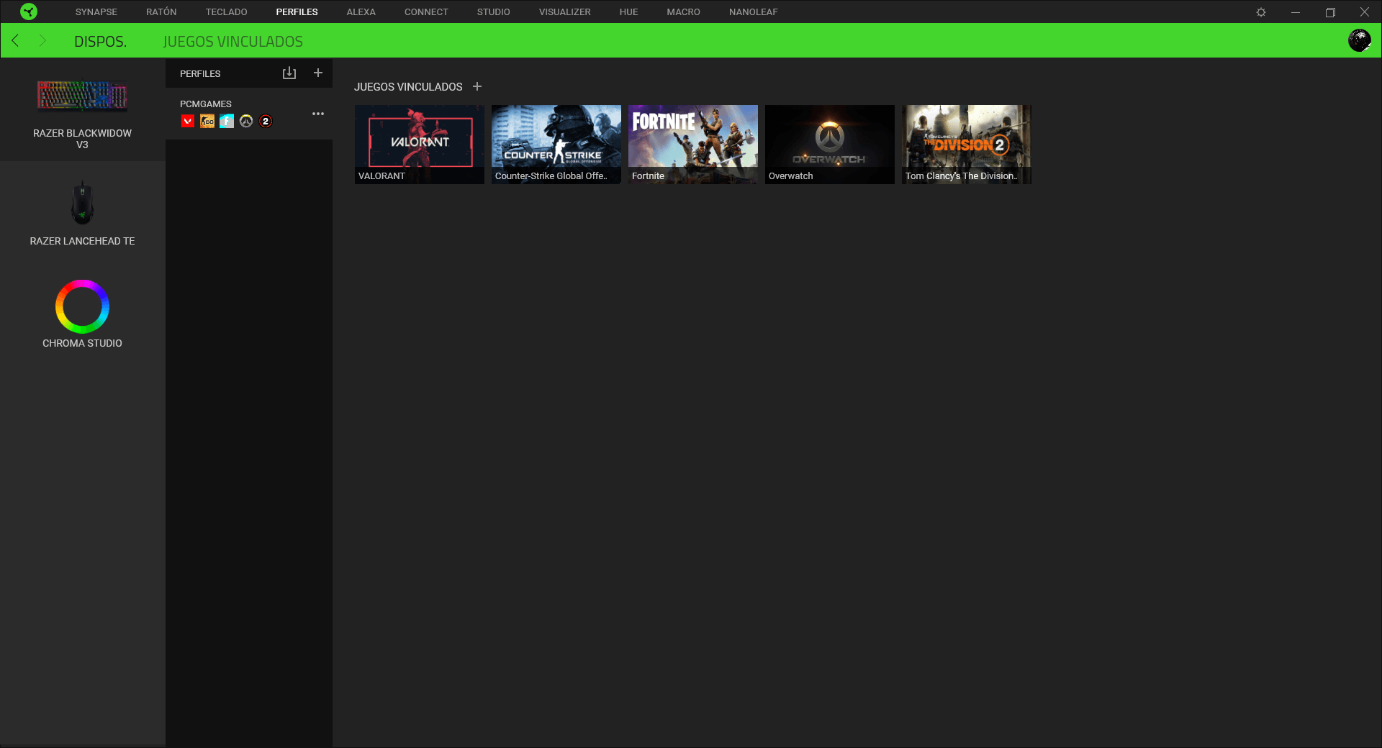
Task: Open the user profile avatar
Action: [1360, 40]
